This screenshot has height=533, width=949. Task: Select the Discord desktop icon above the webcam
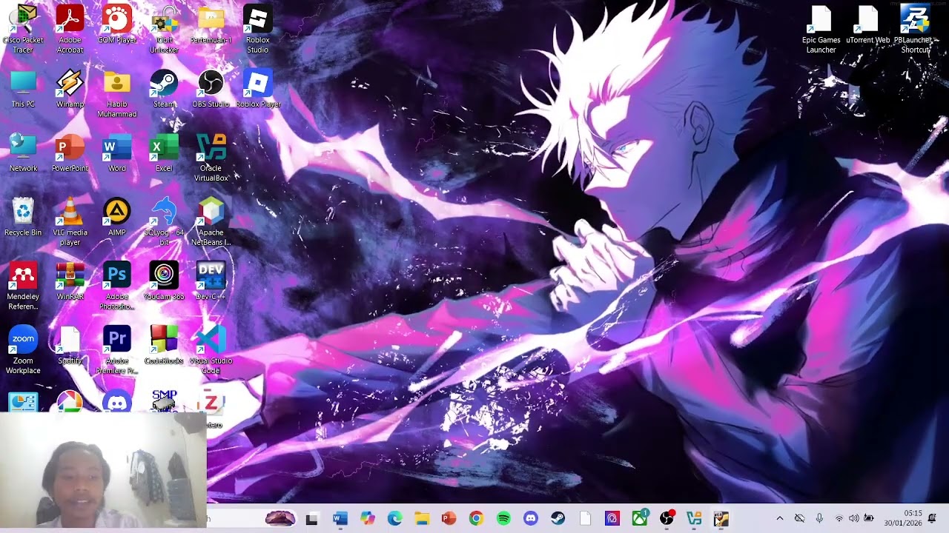pos(117,402)
